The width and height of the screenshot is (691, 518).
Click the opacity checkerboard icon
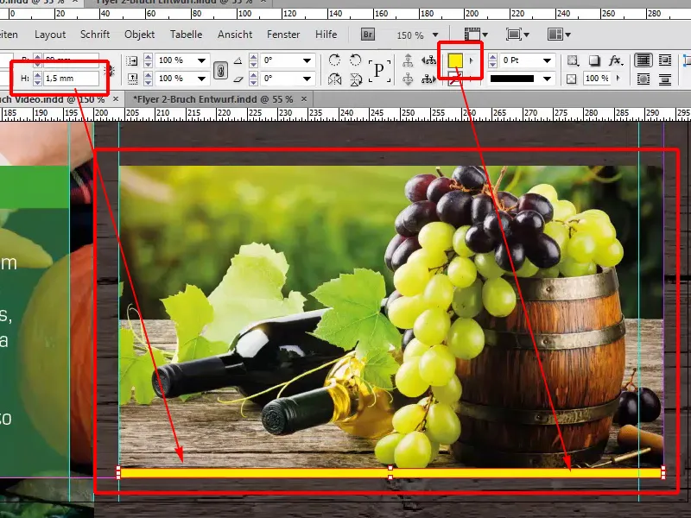tap(572, 79)
